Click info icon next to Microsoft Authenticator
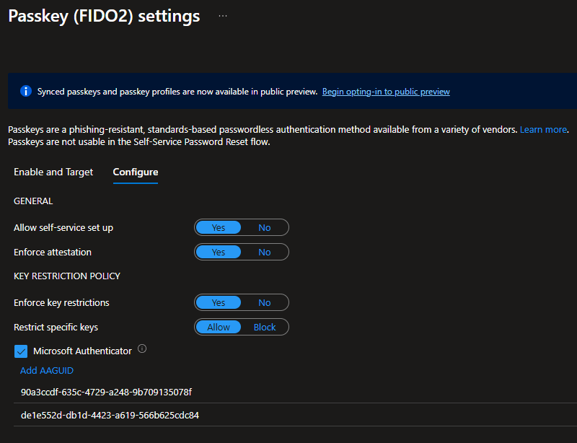The image size is (577, 443). (x=142, y=349)
